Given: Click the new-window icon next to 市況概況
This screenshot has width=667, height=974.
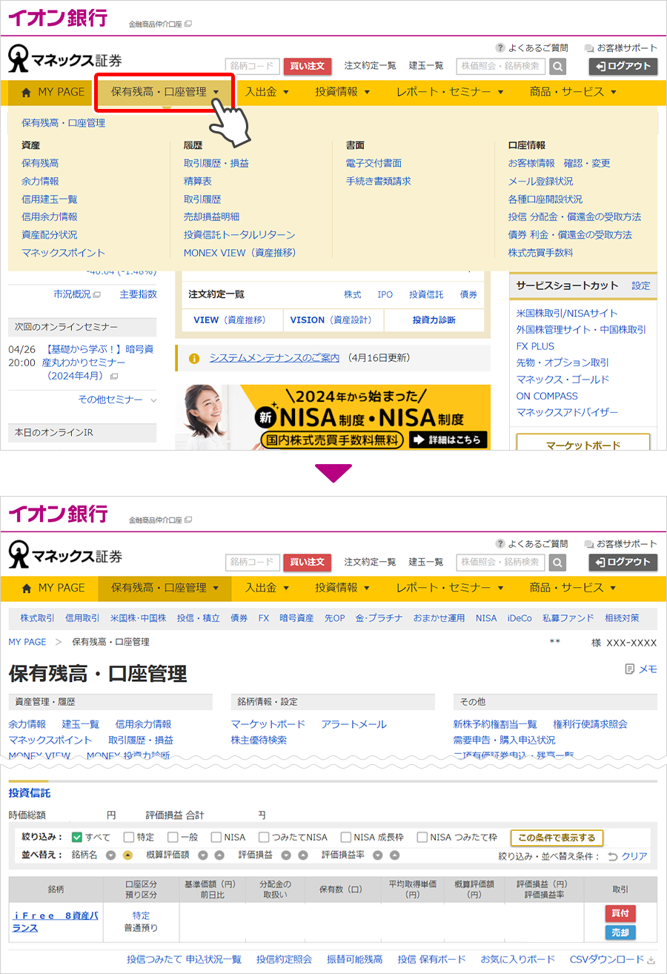Looking at the screenshot, I should pos(97,294).
